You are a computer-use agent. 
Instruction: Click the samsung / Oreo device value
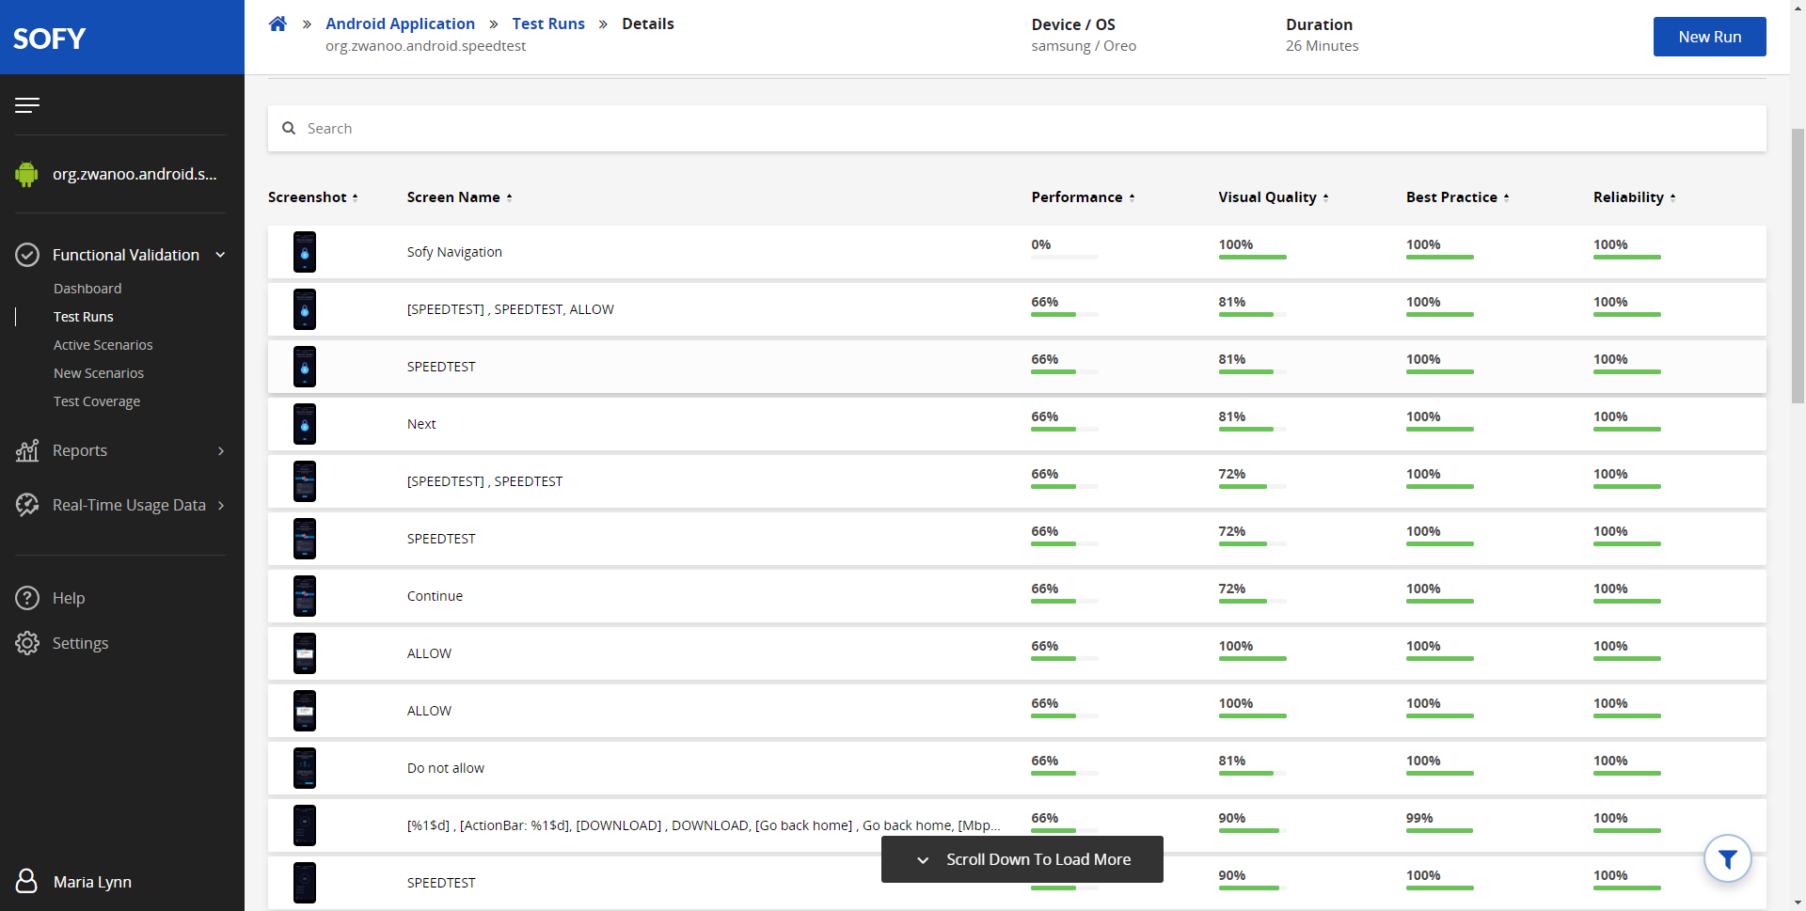[1084, 46]
